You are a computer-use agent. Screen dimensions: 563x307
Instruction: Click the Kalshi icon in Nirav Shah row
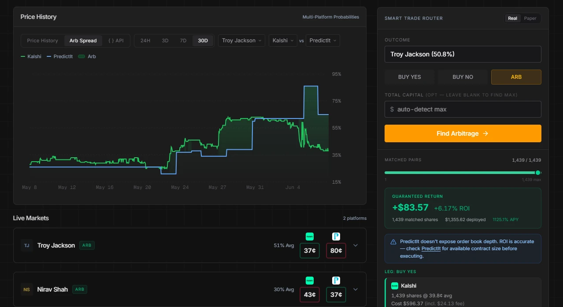click(x=310, y=281)
